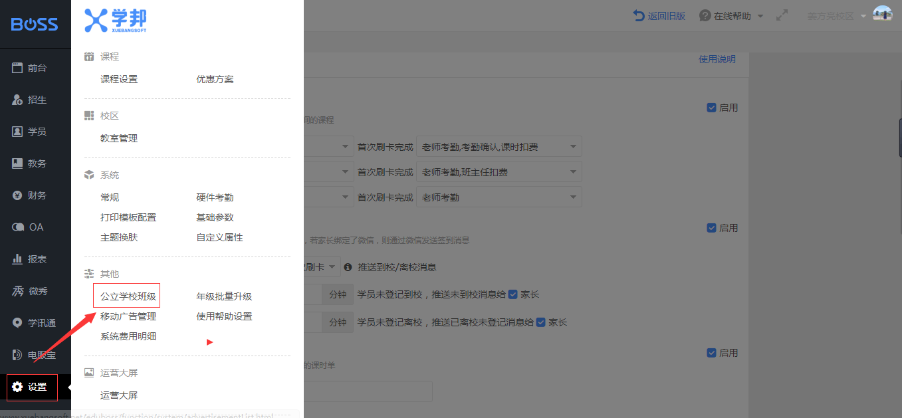Open the 在线帮助 help dropdown
Screen dimensions: 902x418
(731, 15)
